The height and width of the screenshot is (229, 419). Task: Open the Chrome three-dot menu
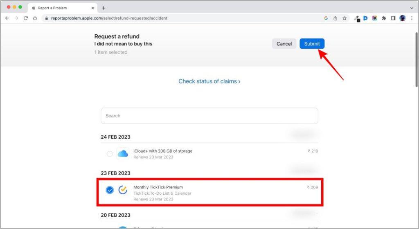412,18
